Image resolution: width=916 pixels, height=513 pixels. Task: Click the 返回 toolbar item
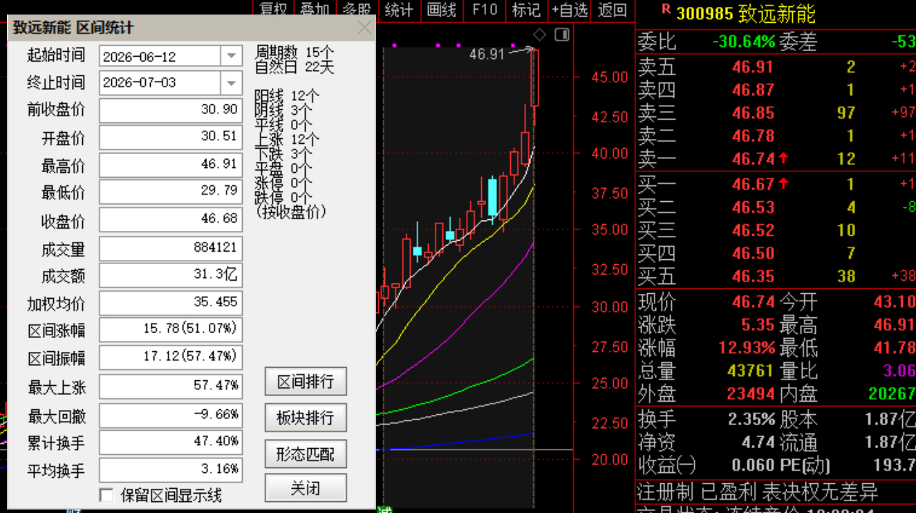pyautogui.click(x=612, y=10)
